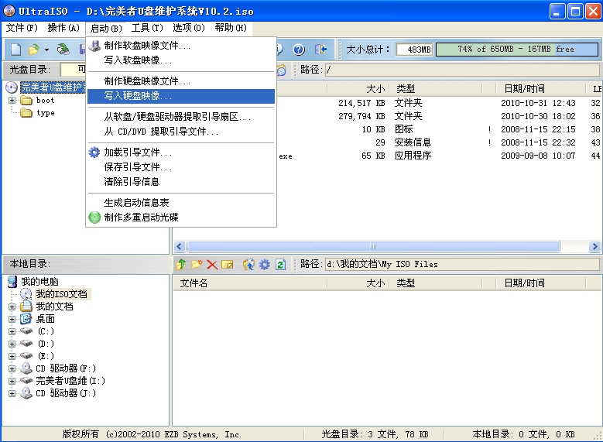Click the scrollbar left arrow
603x442 pixels.
180,247
